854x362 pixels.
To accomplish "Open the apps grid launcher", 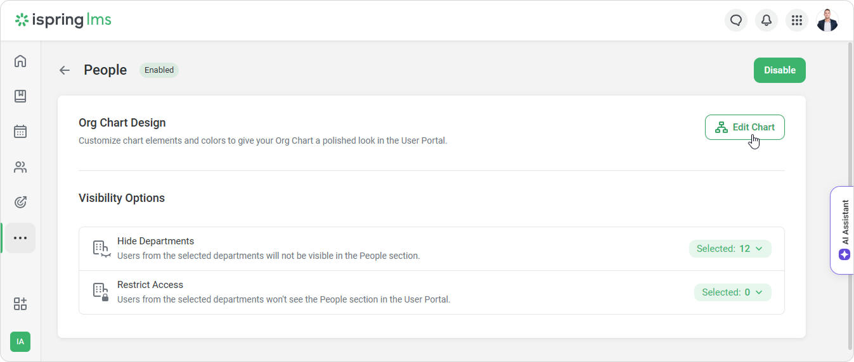I will pyautogui.click(x=797, y=21).
